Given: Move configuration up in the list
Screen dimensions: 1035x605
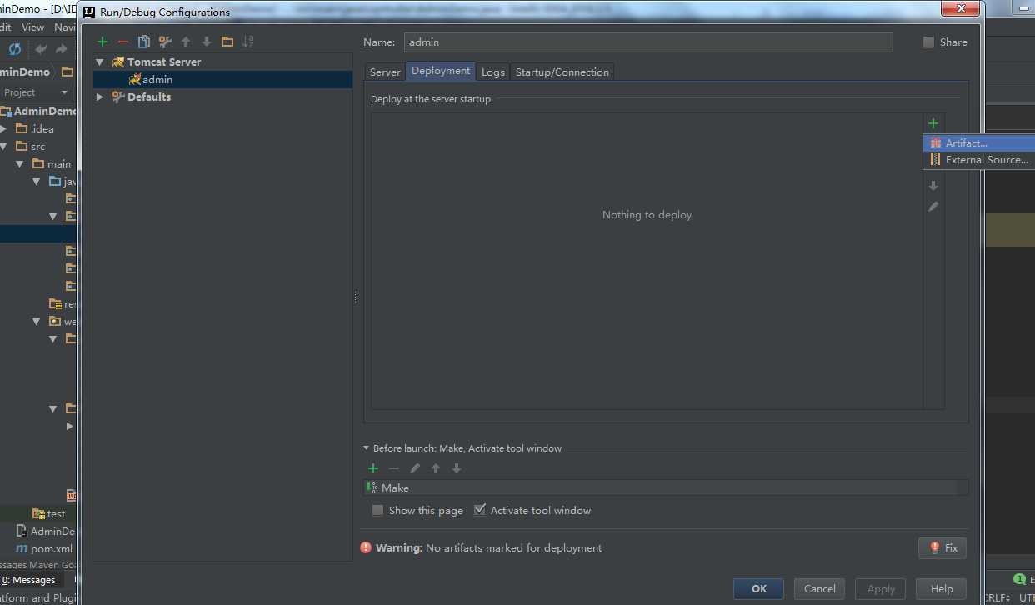Looking at the screenshot, I should (x=186, y=42).
